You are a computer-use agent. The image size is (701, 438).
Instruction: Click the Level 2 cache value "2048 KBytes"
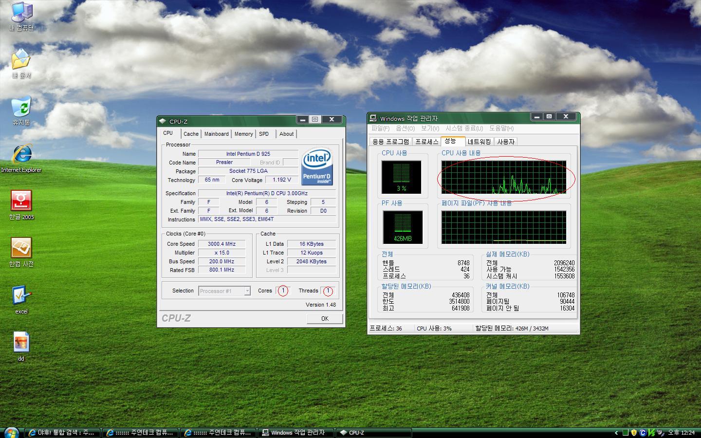click(x=312, y=262)
